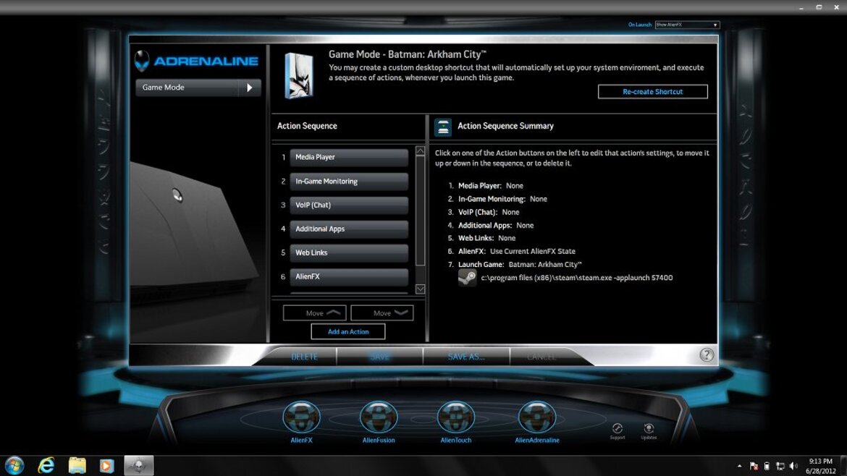Open help via question mark icon
The image size is (847, 476).
[707, 354]
